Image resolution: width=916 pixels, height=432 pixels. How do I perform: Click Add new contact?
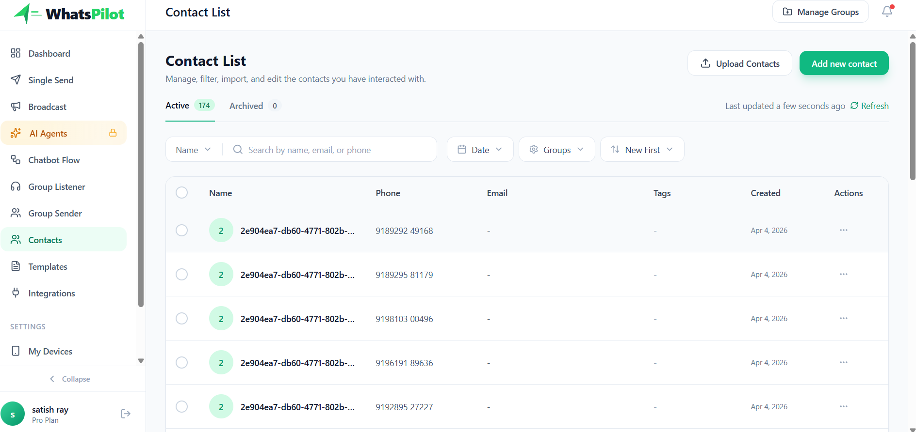[x=844, y=63]
